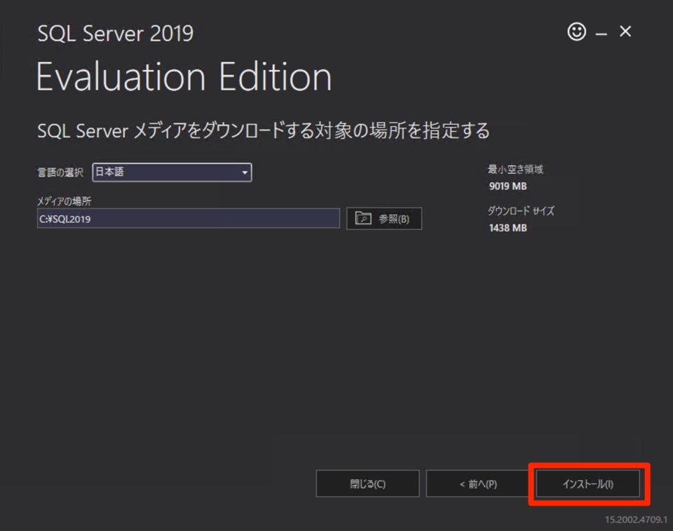
Task: Start installation with インストール(I) button
Action: coord(587,483)
